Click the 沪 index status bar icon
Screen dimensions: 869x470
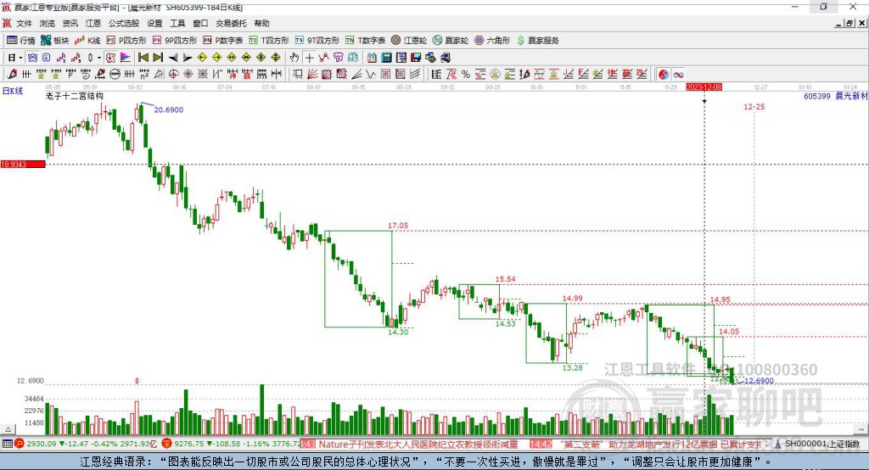20,444
